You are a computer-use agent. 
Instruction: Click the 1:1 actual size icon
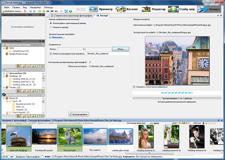tap(56, 11)
